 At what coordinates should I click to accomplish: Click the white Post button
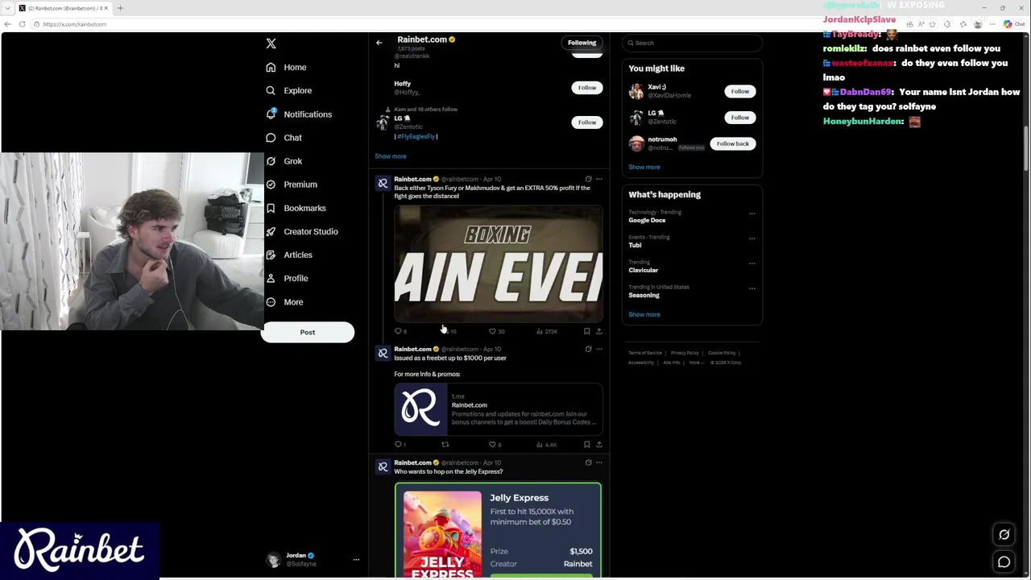(308, 332)
